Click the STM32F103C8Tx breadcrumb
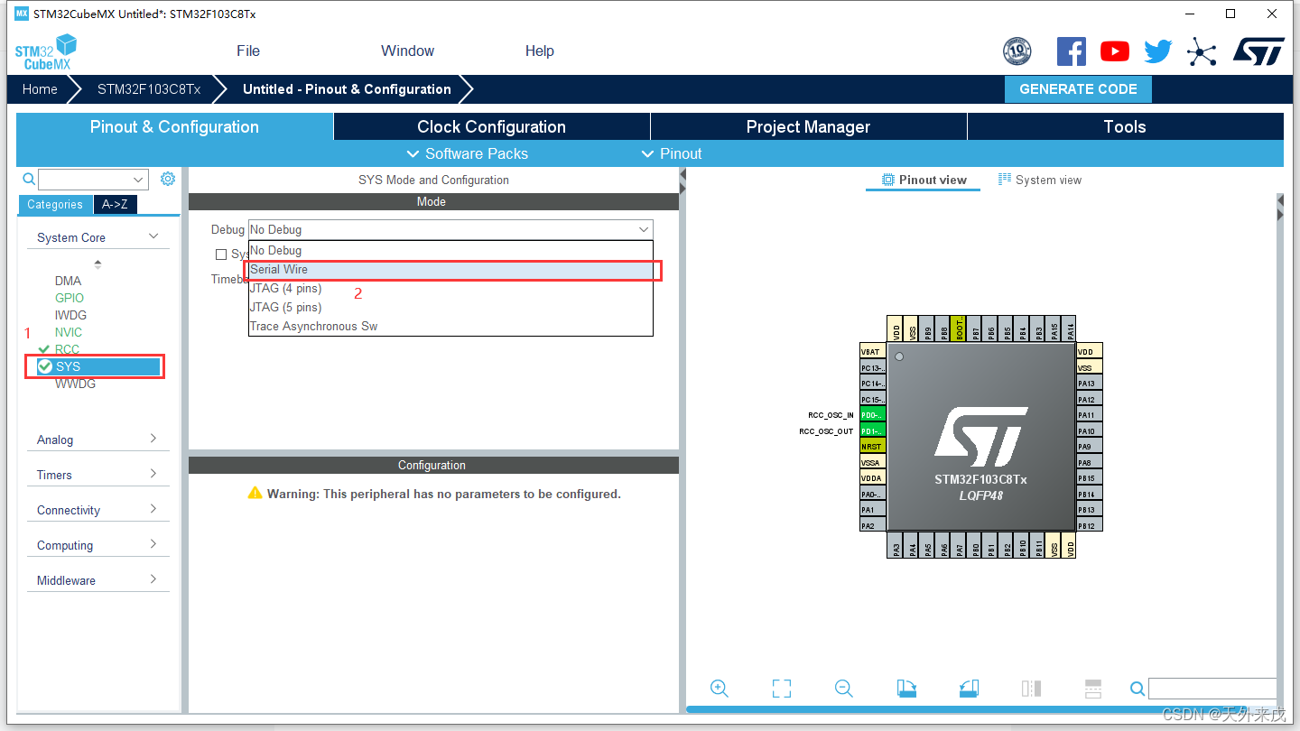 [149, 89]
